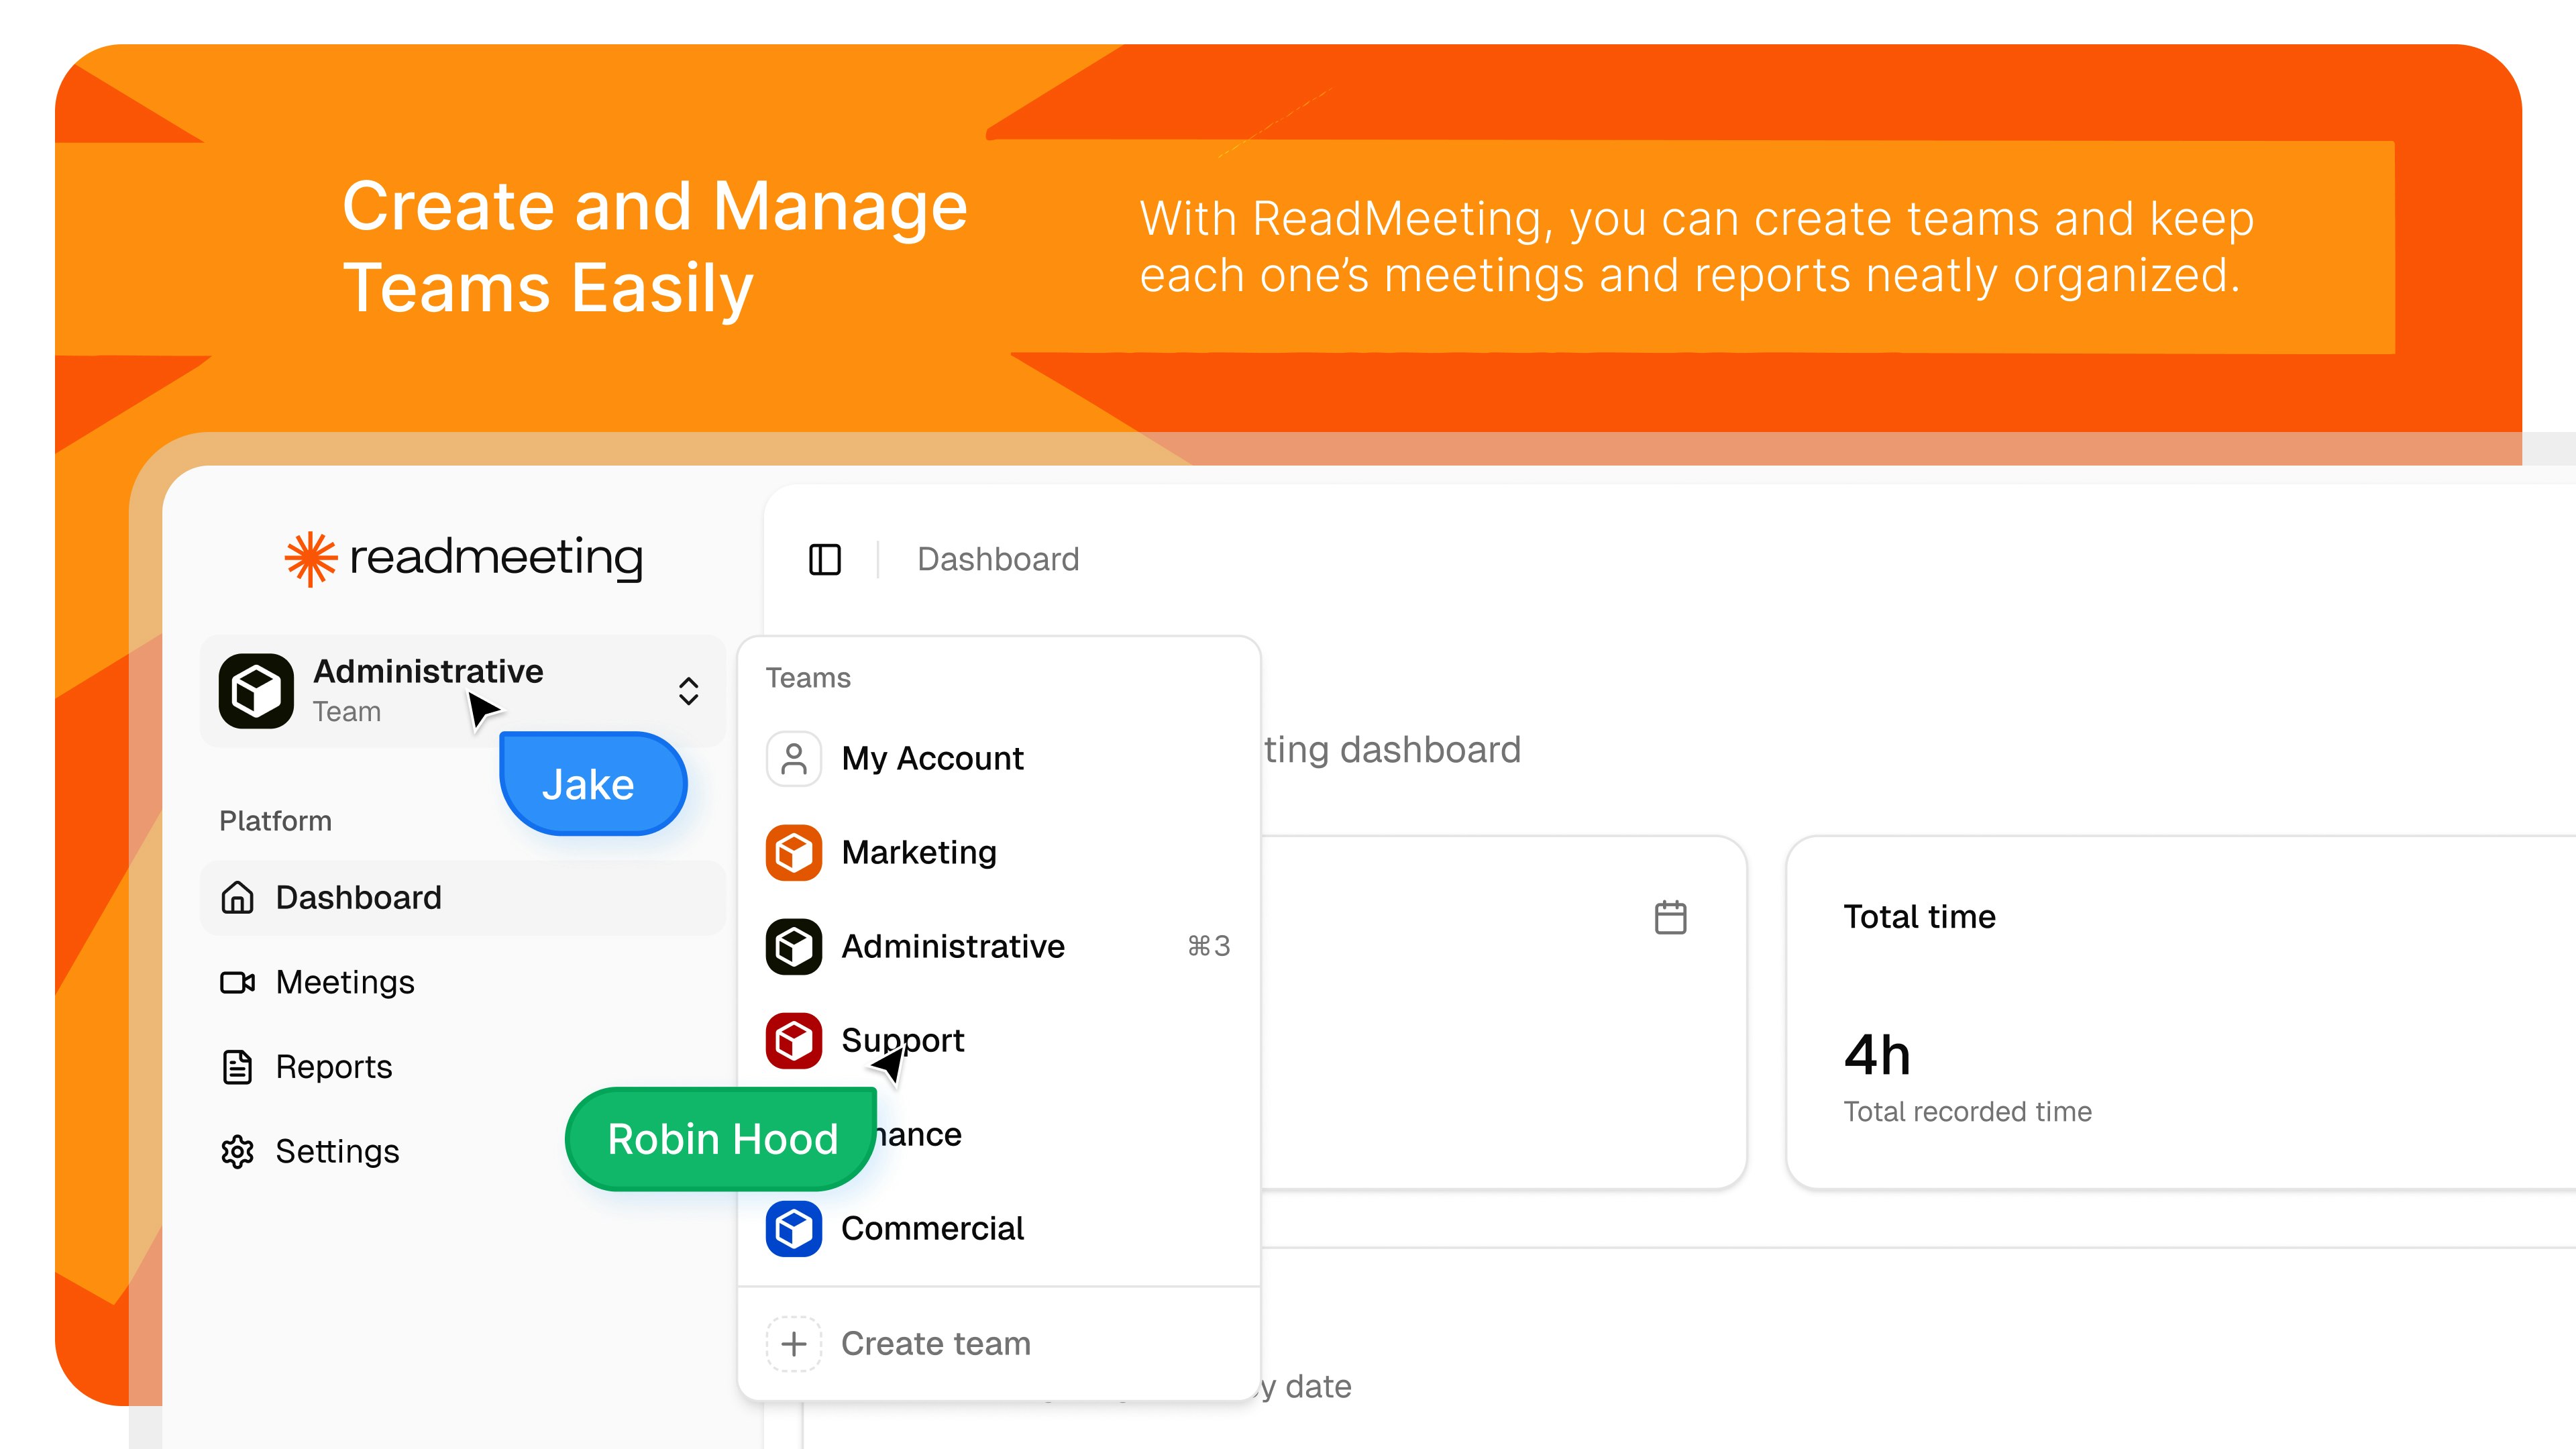
Task: Click the red Support team cube icon
Action: coord(793,1041)
